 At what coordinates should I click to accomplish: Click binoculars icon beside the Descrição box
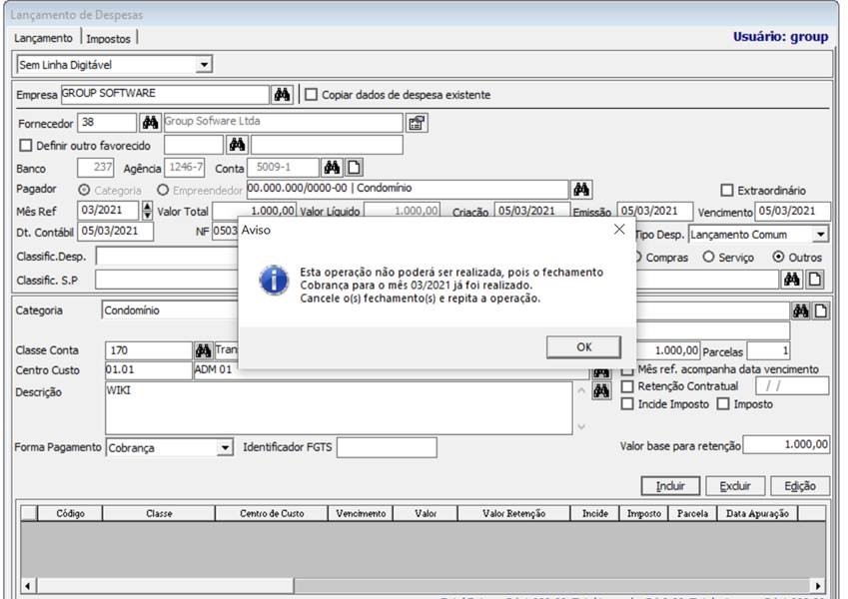(601, 390)
